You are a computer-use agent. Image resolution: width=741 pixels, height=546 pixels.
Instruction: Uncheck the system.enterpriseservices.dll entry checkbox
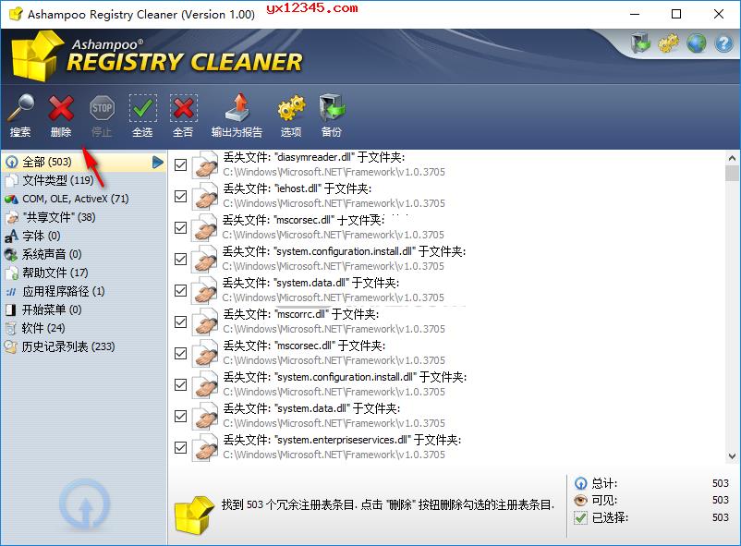(180, 447)
